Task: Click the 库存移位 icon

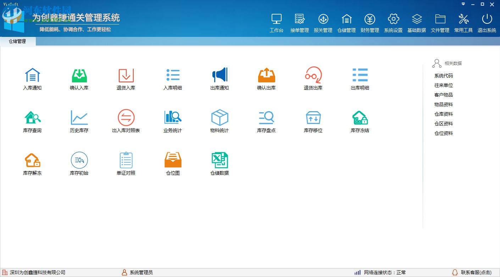Action: [x=313, y=117]
